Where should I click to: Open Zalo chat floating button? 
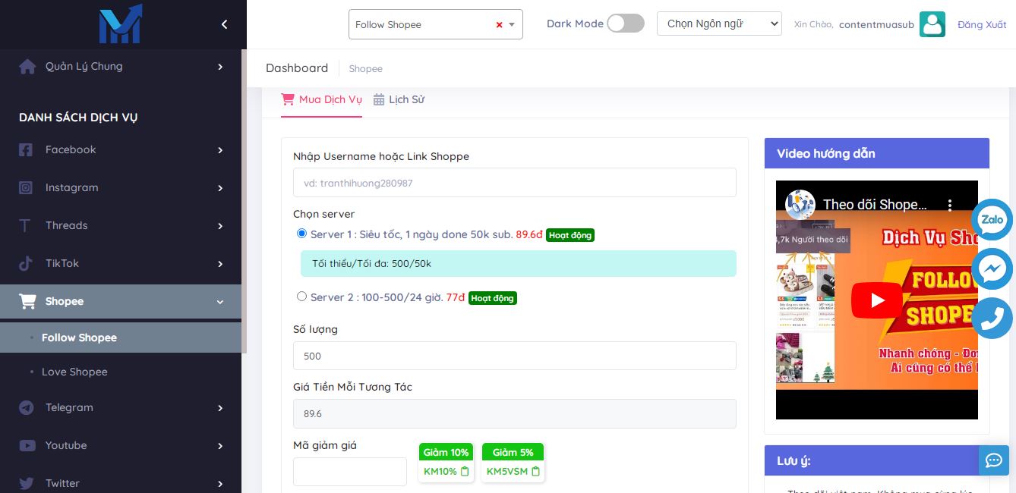click(x=992, y=220)
